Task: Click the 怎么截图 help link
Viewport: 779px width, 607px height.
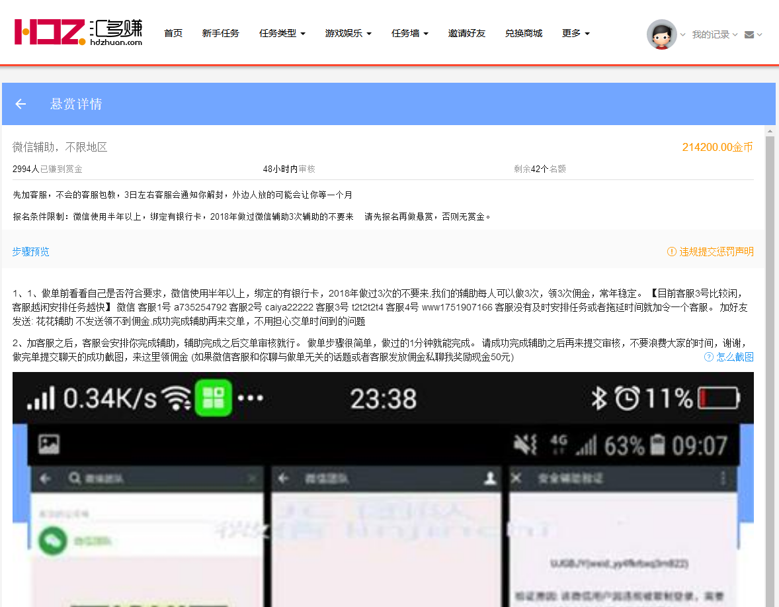Action: tap(735, 357)
